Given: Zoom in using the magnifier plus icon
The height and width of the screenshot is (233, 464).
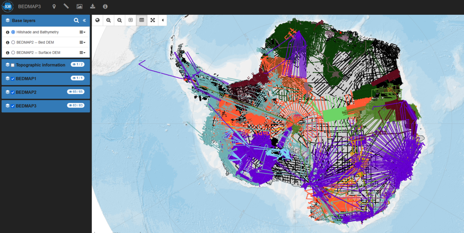Looking at the screenshot, I should [x=109, y=20].
